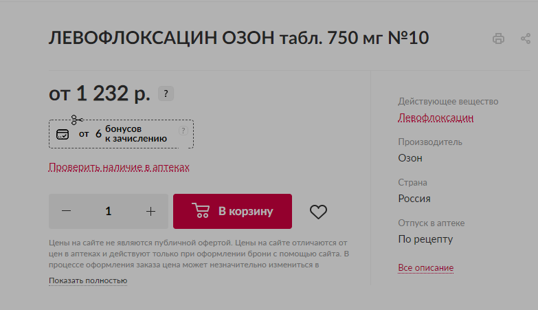Viewport: 538px width, 310px height.
Task: Decrease quantity with the minus button
Action: pos(67,211)
